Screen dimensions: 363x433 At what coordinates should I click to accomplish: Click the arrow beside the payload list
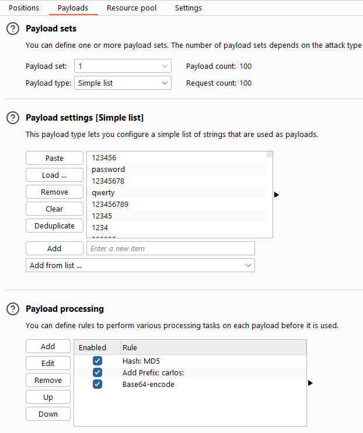click(x=276, y=195)
